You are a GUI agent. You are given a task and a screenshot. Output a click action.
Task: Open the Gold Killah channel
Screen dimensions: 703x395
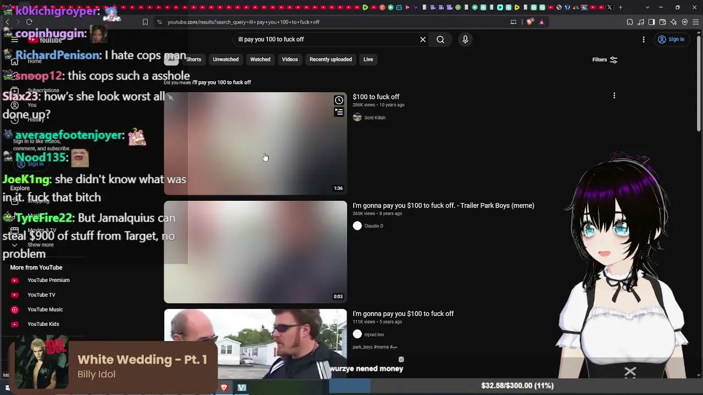pyautogui.click(x=375, y=117)
